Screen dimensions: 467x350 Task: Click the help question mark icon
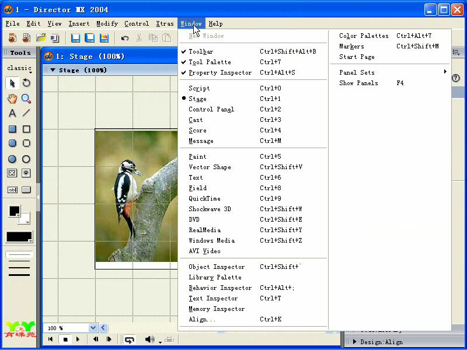click(x=456, y=78)
